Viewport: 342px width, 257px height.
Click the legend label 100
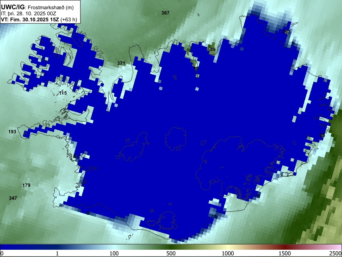pyautogui.click(x=114, y=253)
